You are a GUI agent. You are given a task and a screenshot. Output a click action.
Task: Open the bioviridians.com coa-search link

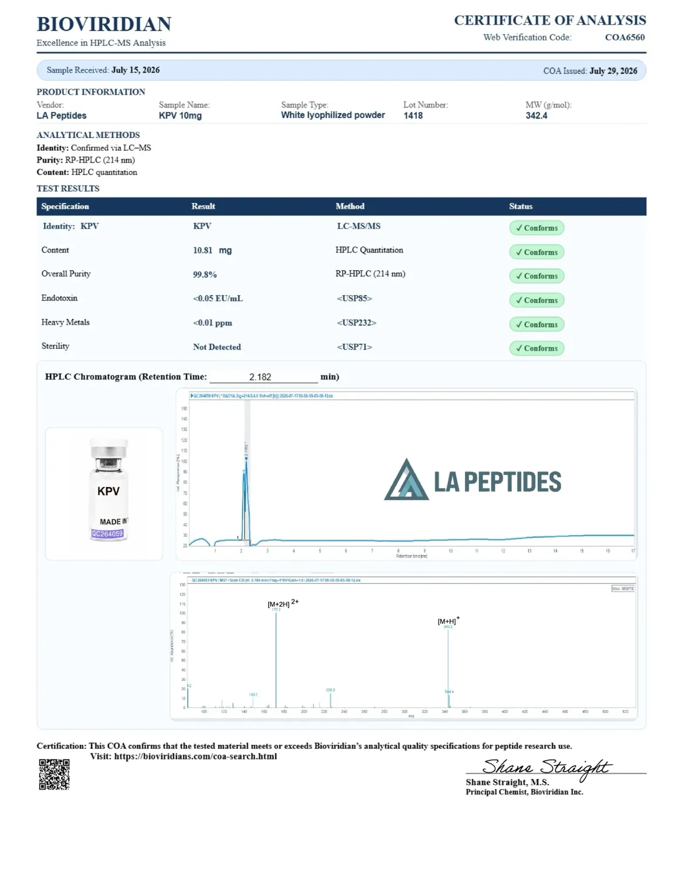pos(195,756)
